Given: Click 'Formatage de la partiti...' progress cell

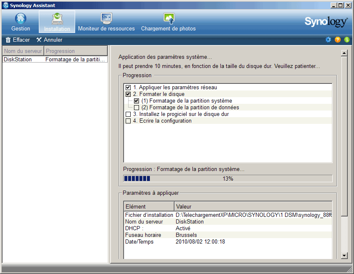Looking at the screenshot, I should coord(75,59).
